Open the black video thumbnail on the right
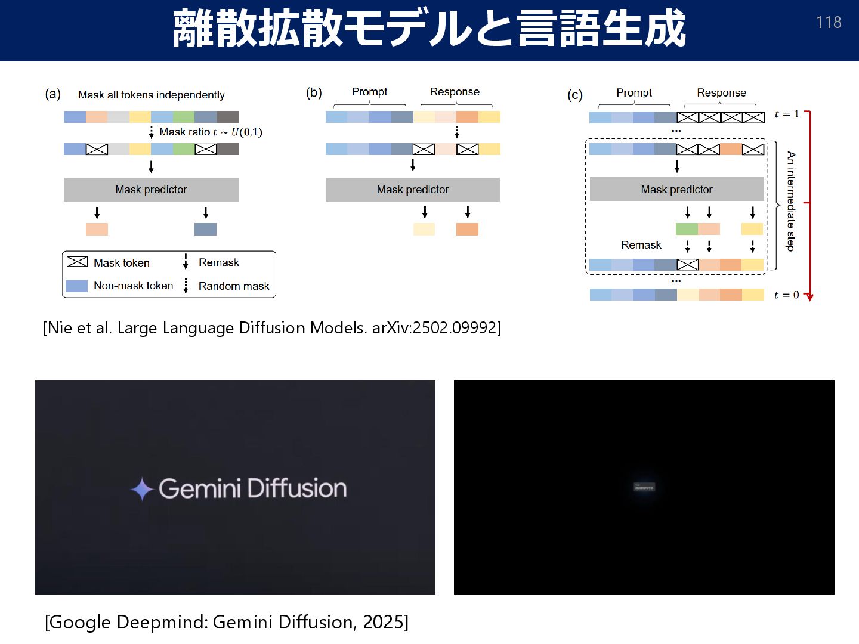Image resolution: width=859 pixels, height=644 pixels. (x=644, y=487)
